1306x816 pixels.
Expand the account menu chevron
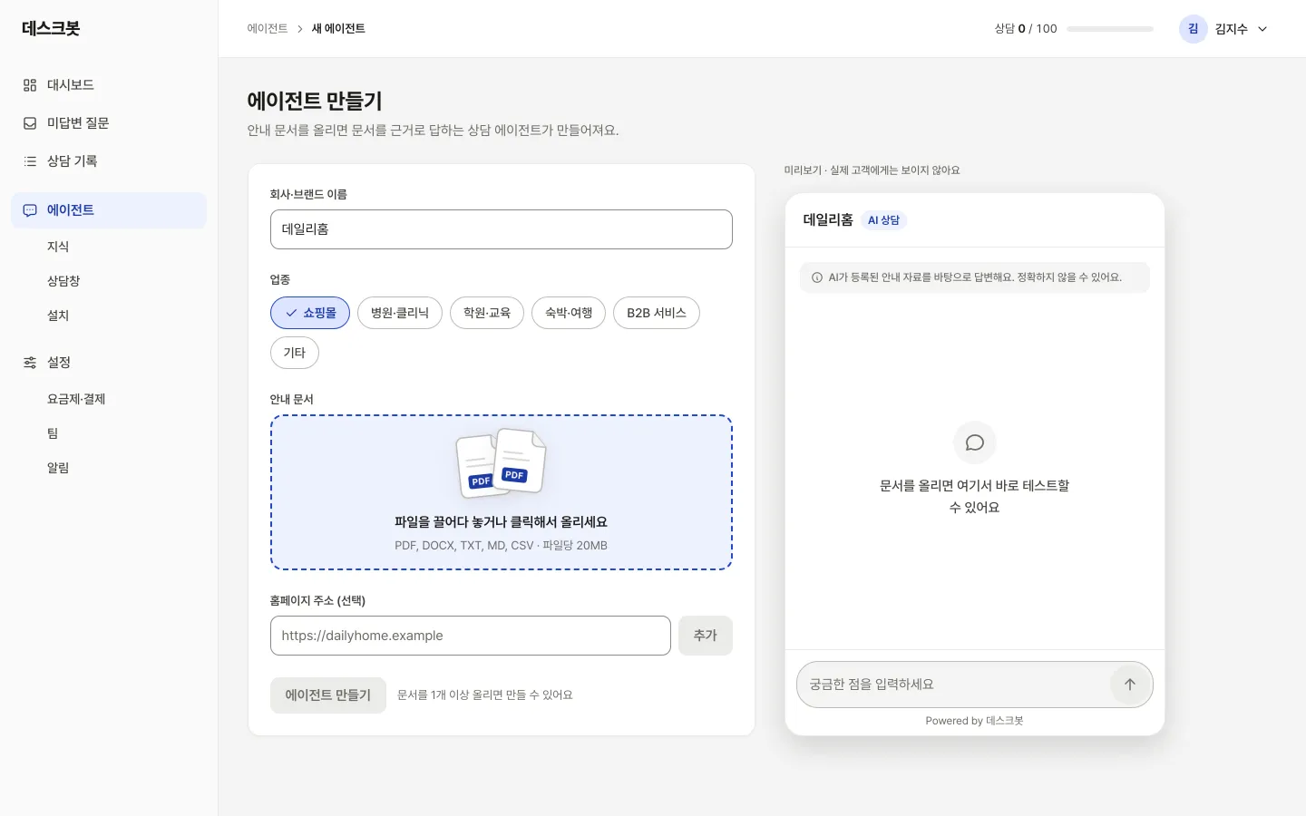point(1262,29)
